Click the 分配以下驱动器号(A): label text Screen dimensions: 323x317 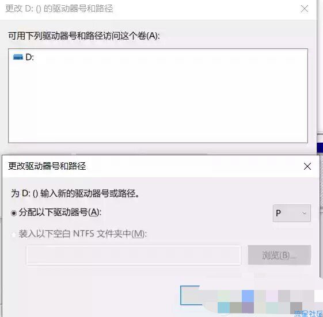tap(60, 212)
